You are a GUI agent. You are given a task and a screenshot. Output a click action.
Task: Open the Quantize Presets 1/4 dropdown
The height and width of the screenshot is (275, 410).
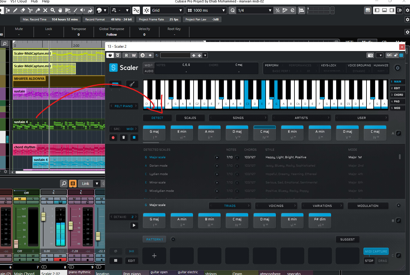[x=254, y=10]
